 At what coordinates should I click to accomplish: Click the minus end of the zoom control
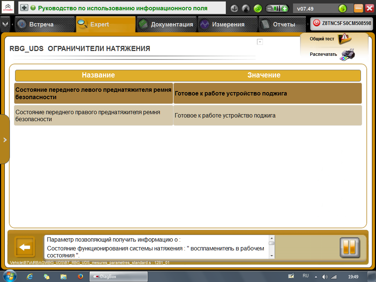tap(269, 9)
